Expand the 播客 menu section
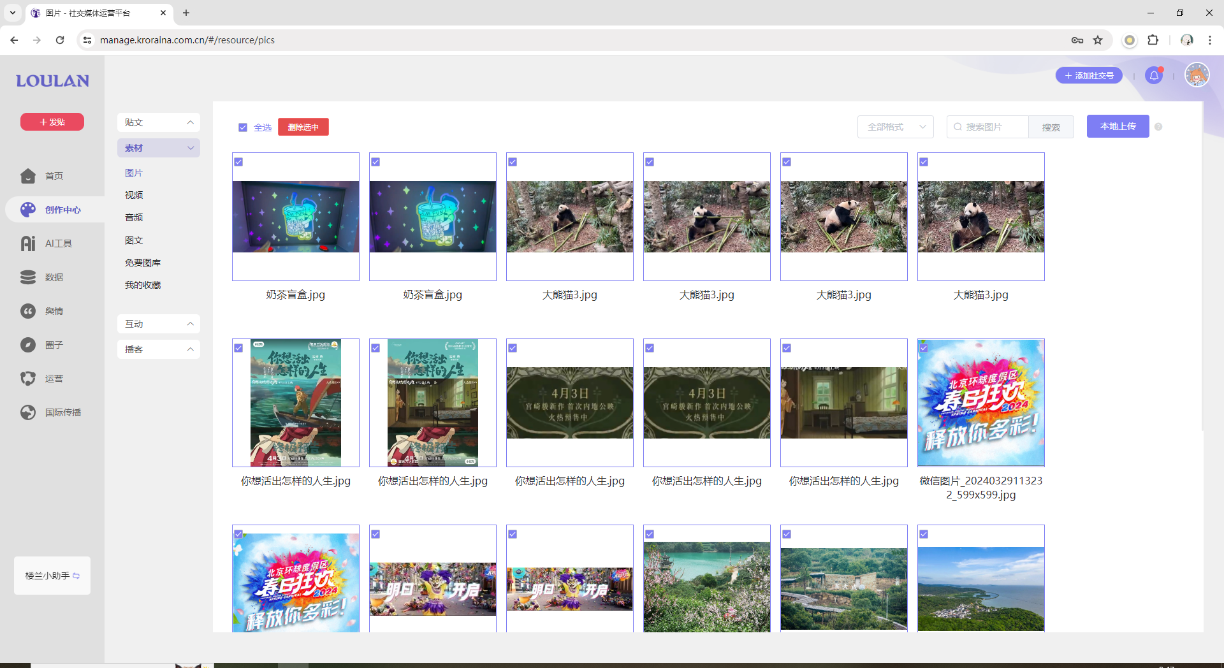1224x668 pixels. tap(159, 349)
